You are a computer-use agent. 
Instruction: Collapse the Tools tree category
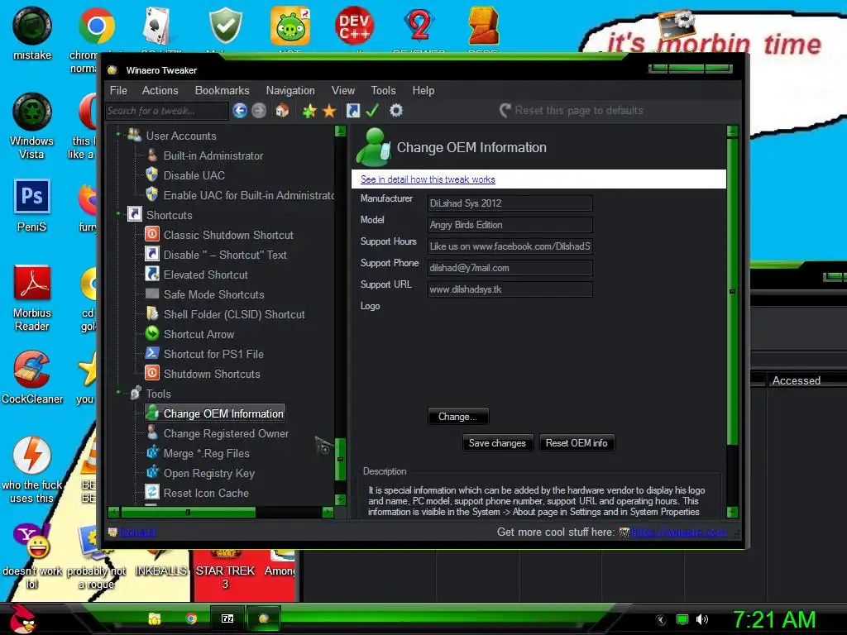118,393
